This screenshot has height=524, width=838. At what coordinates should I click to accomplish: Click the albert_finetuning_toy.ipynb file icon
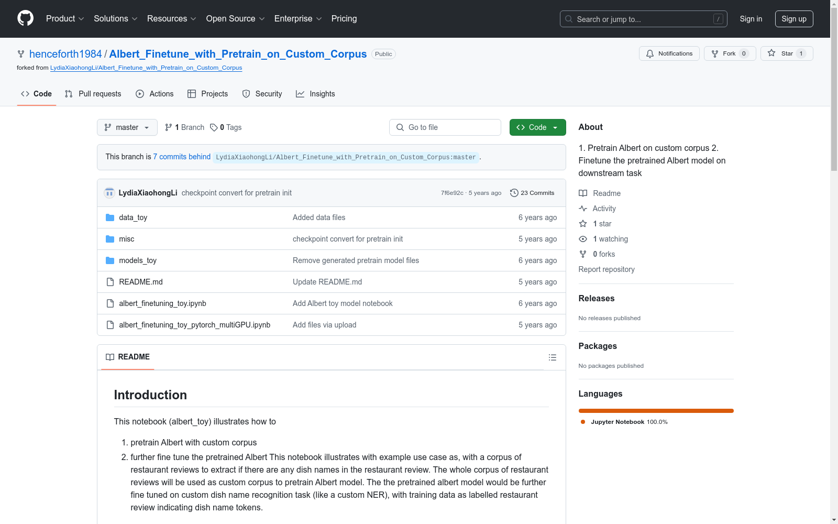[x=110, y=303]
